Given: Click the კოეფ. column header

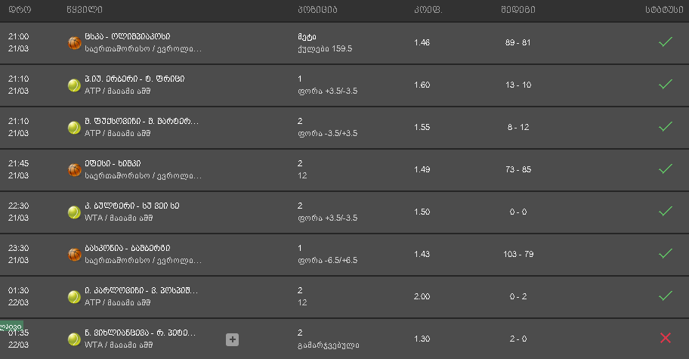Looking at the screenshot, I should tap(428, 10).
